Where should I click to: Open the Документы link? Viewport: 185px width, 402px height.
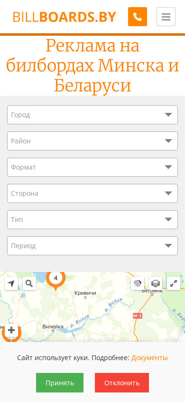click(149, 358)
